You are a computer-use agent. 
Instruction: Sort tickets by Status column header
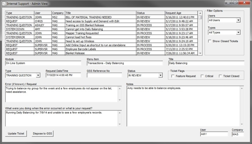pos(151,13)
